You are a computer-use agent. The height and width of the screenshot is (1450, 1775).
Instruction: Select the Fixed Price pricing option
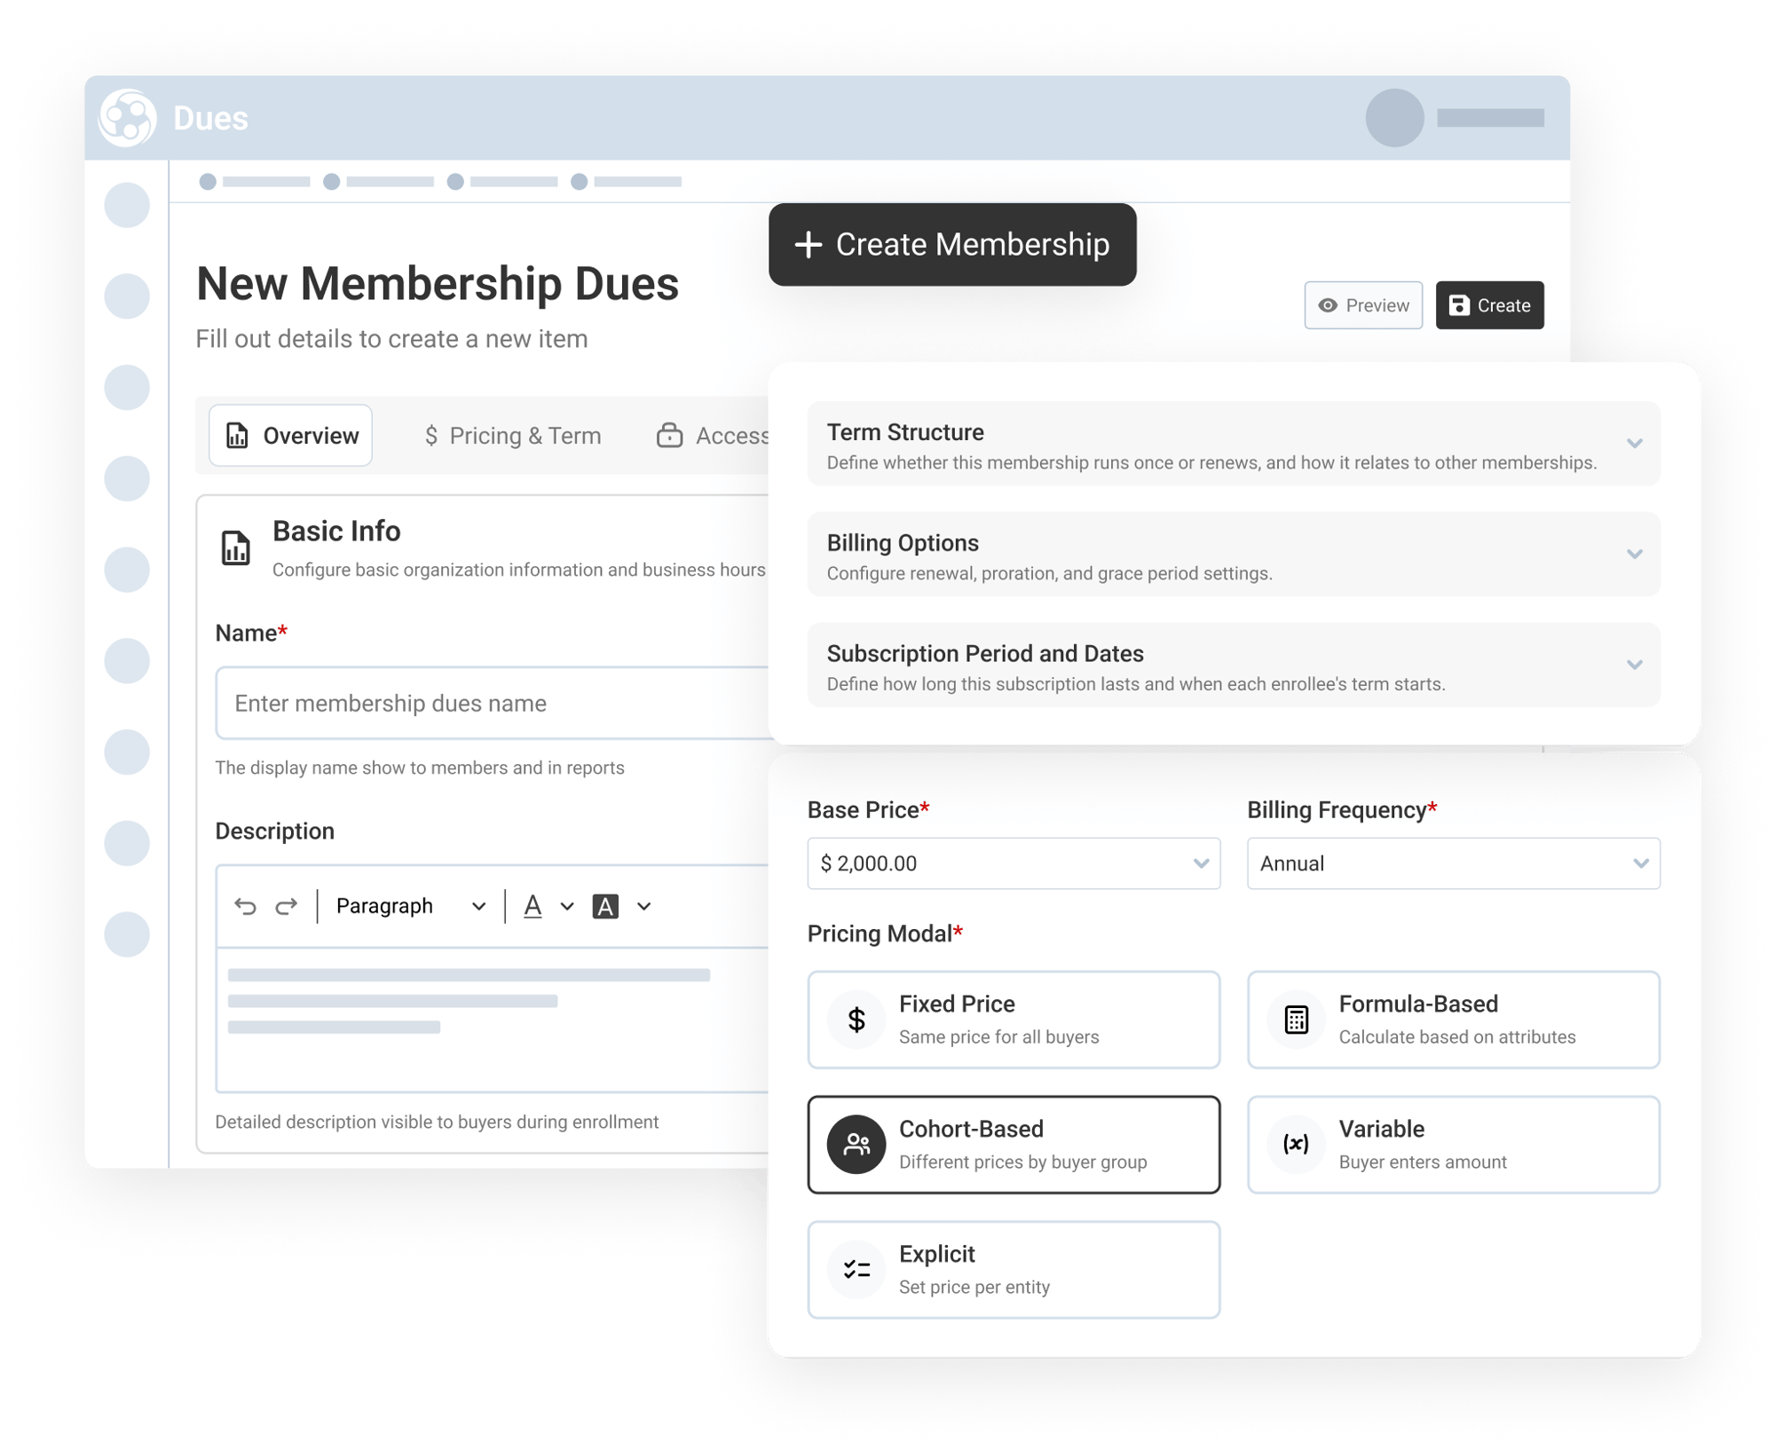tap(1014, 1020)
